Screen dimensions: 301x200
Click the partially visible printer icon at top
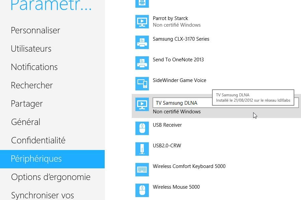142,4
